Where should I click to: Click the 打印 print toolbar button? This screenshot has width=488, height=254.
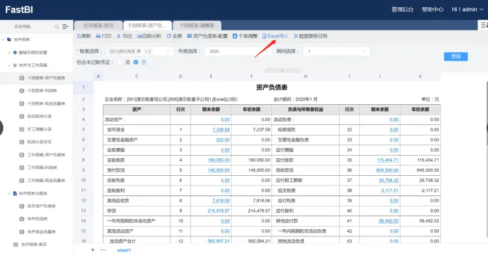pos(103,36)
